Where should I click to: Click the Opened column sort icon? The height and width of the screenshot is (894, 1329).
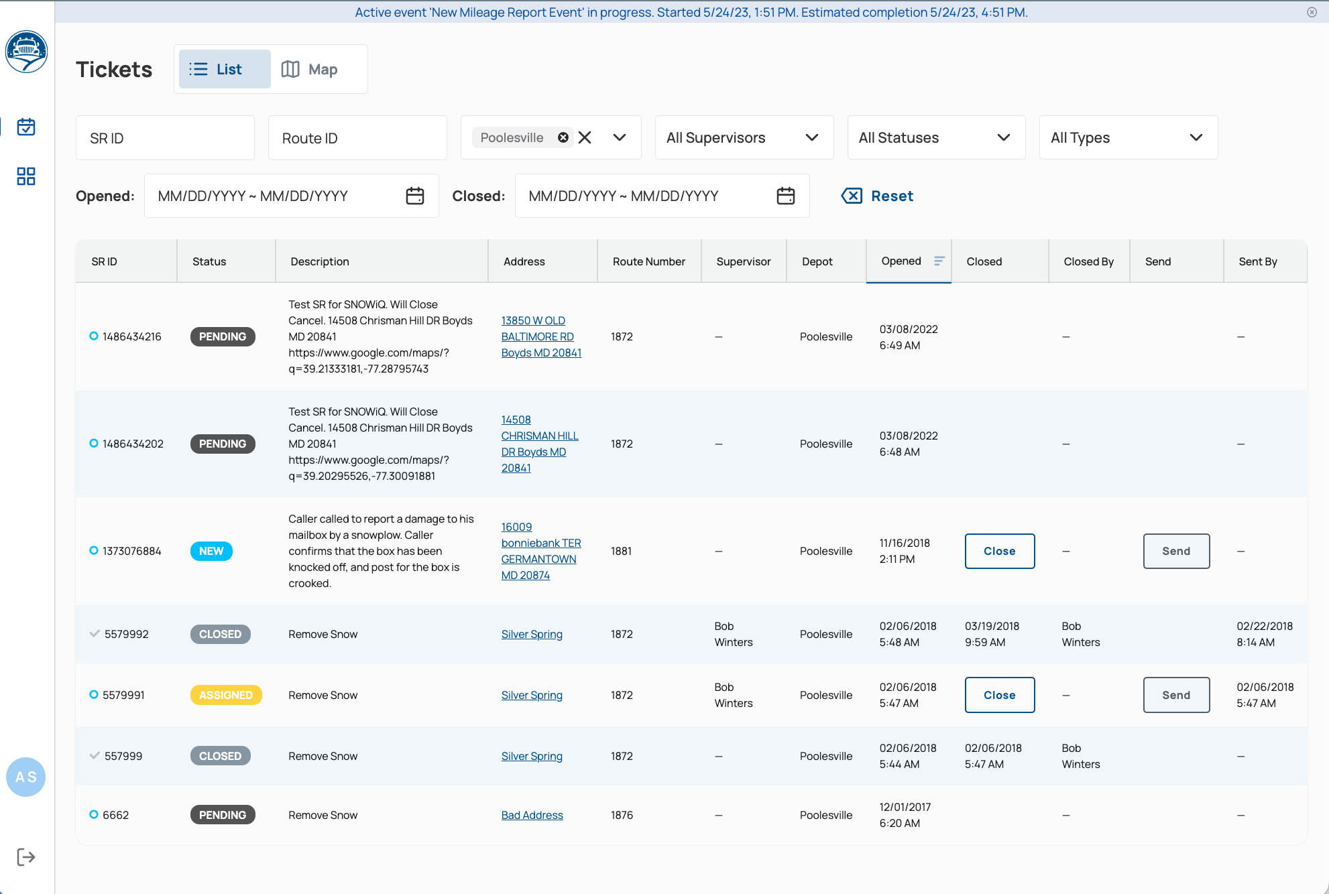pyautogui.click(x=939, y=261)
